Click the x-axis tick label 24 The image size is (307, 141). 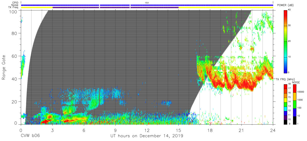[x=273, y=130]
